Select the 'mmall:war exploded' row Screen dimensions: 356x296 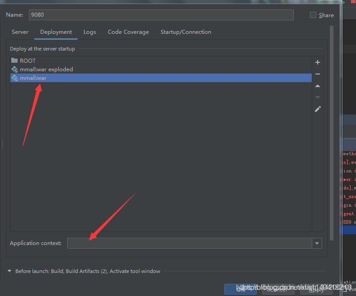pyautogui.click(x=161, y=69)
